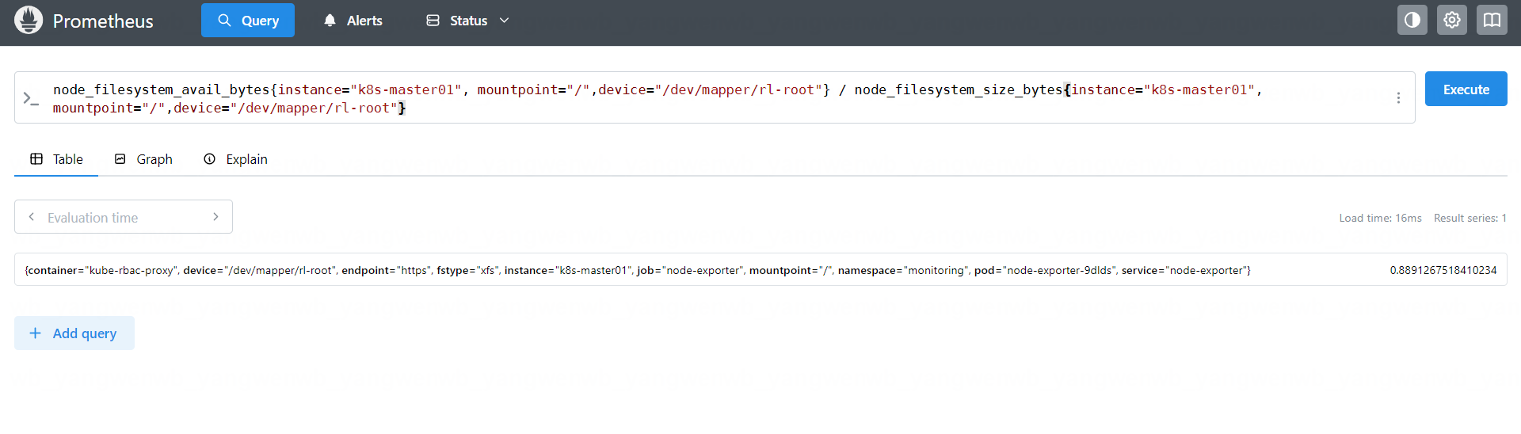This screenshot has width=1521, height=434.
Task: Click the result series label row
Action: coord(638,270)
